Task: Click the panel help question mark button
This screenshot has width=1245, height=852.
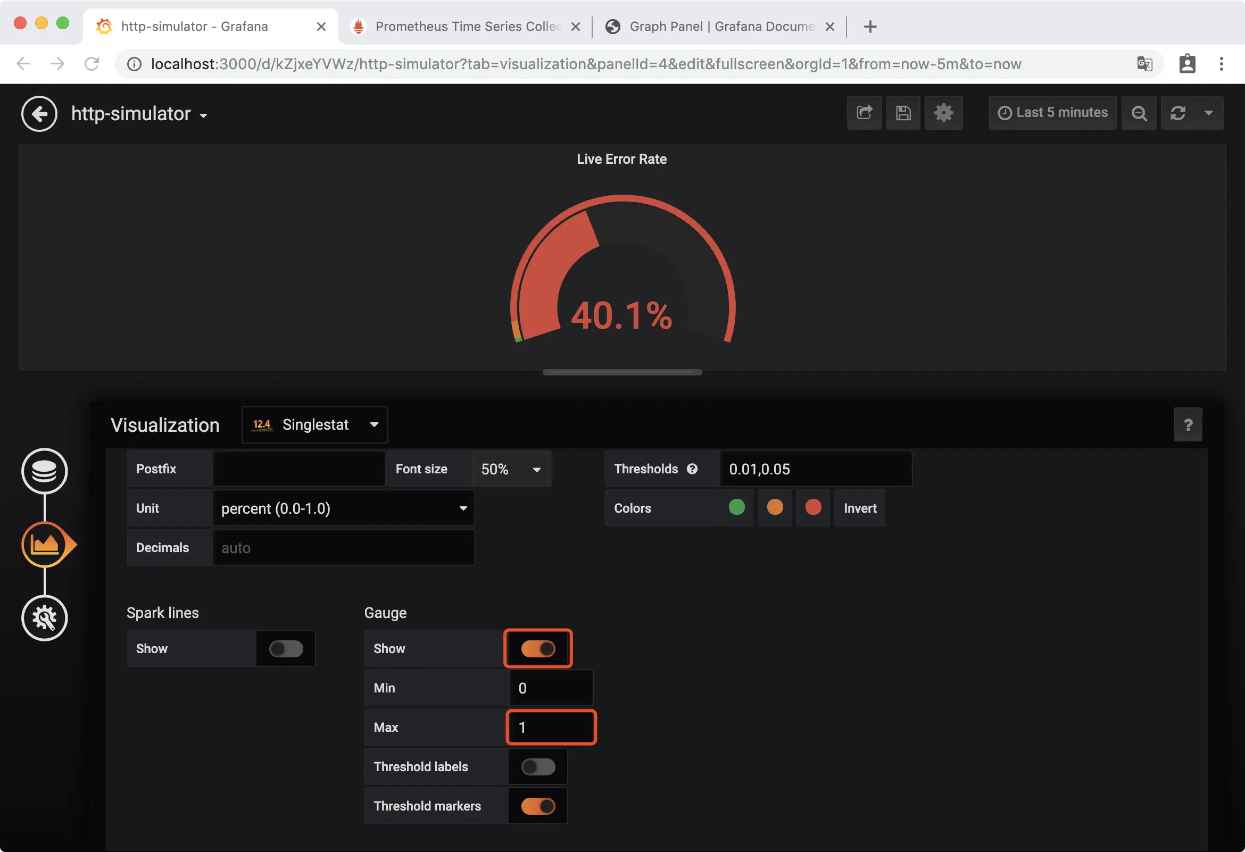Action: click(1188, 425)
